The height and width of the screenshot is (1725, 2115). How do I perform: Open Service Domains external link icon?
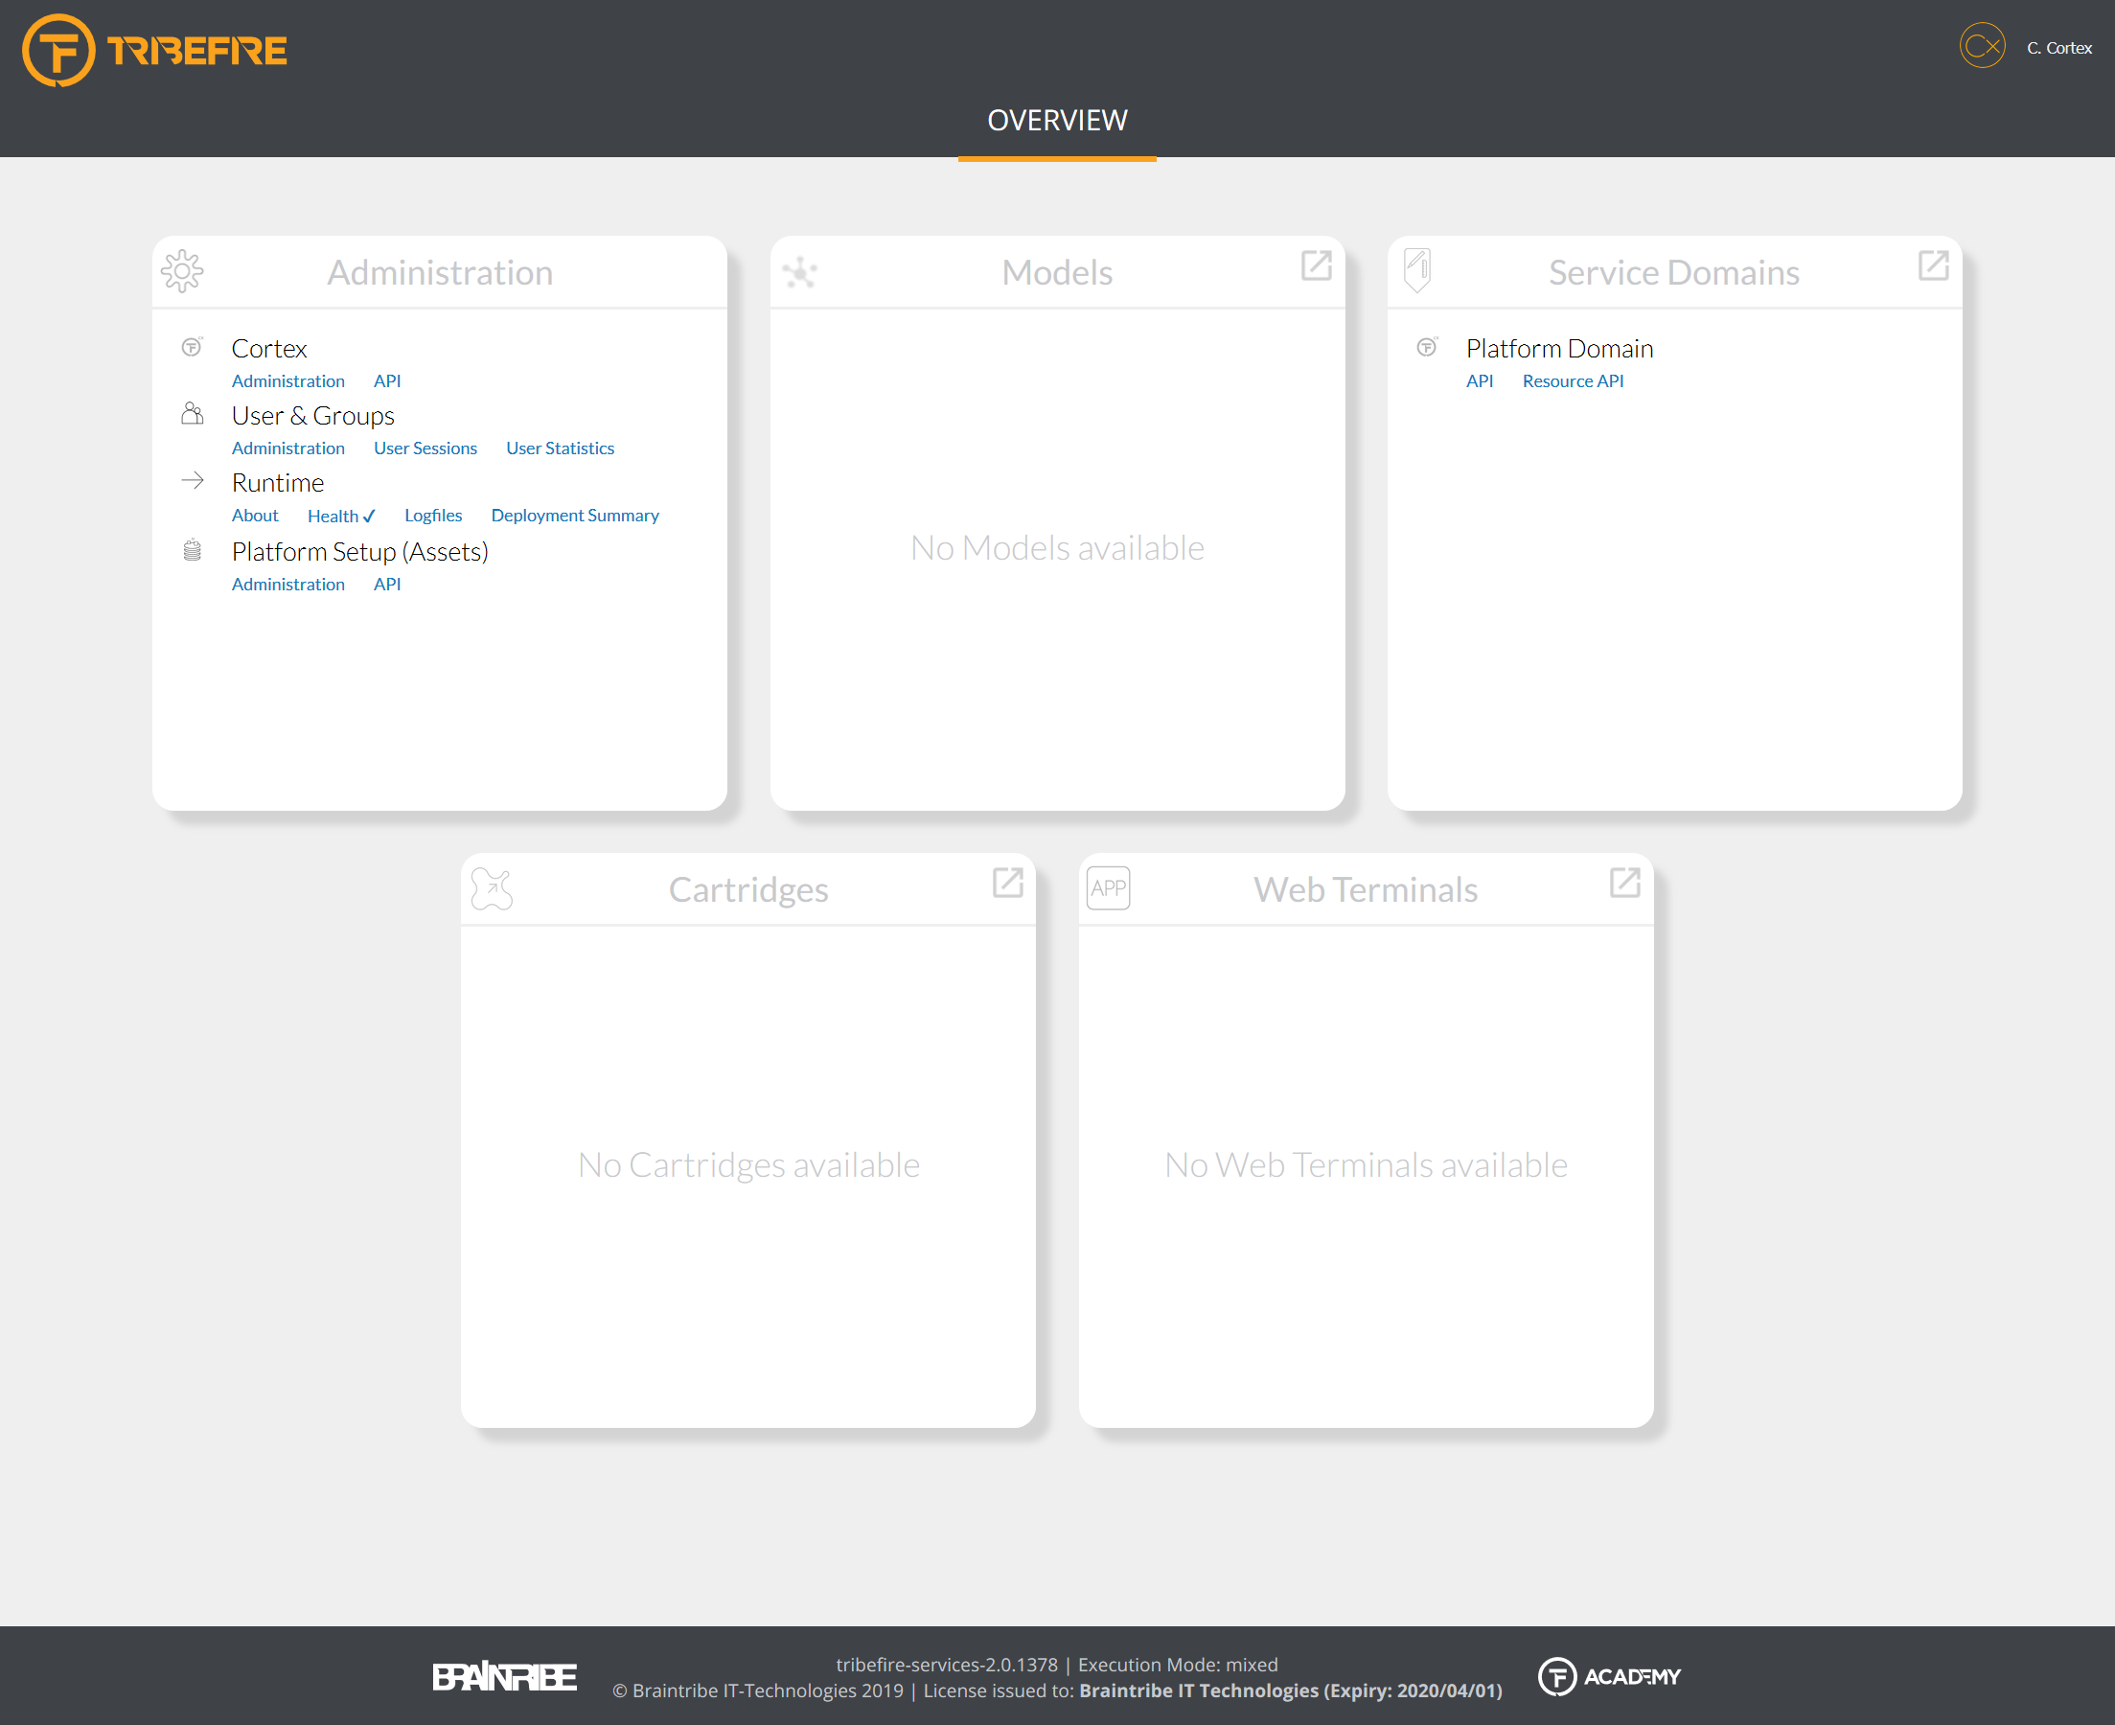tap(1933, 266)
